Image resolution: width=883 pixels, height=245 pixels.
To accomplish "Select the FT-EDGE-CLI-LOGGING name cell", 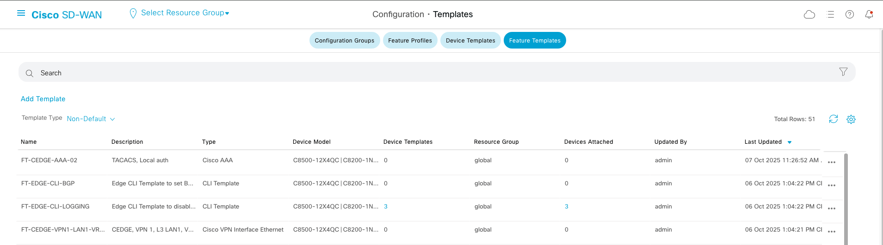I will click(56, 207).
